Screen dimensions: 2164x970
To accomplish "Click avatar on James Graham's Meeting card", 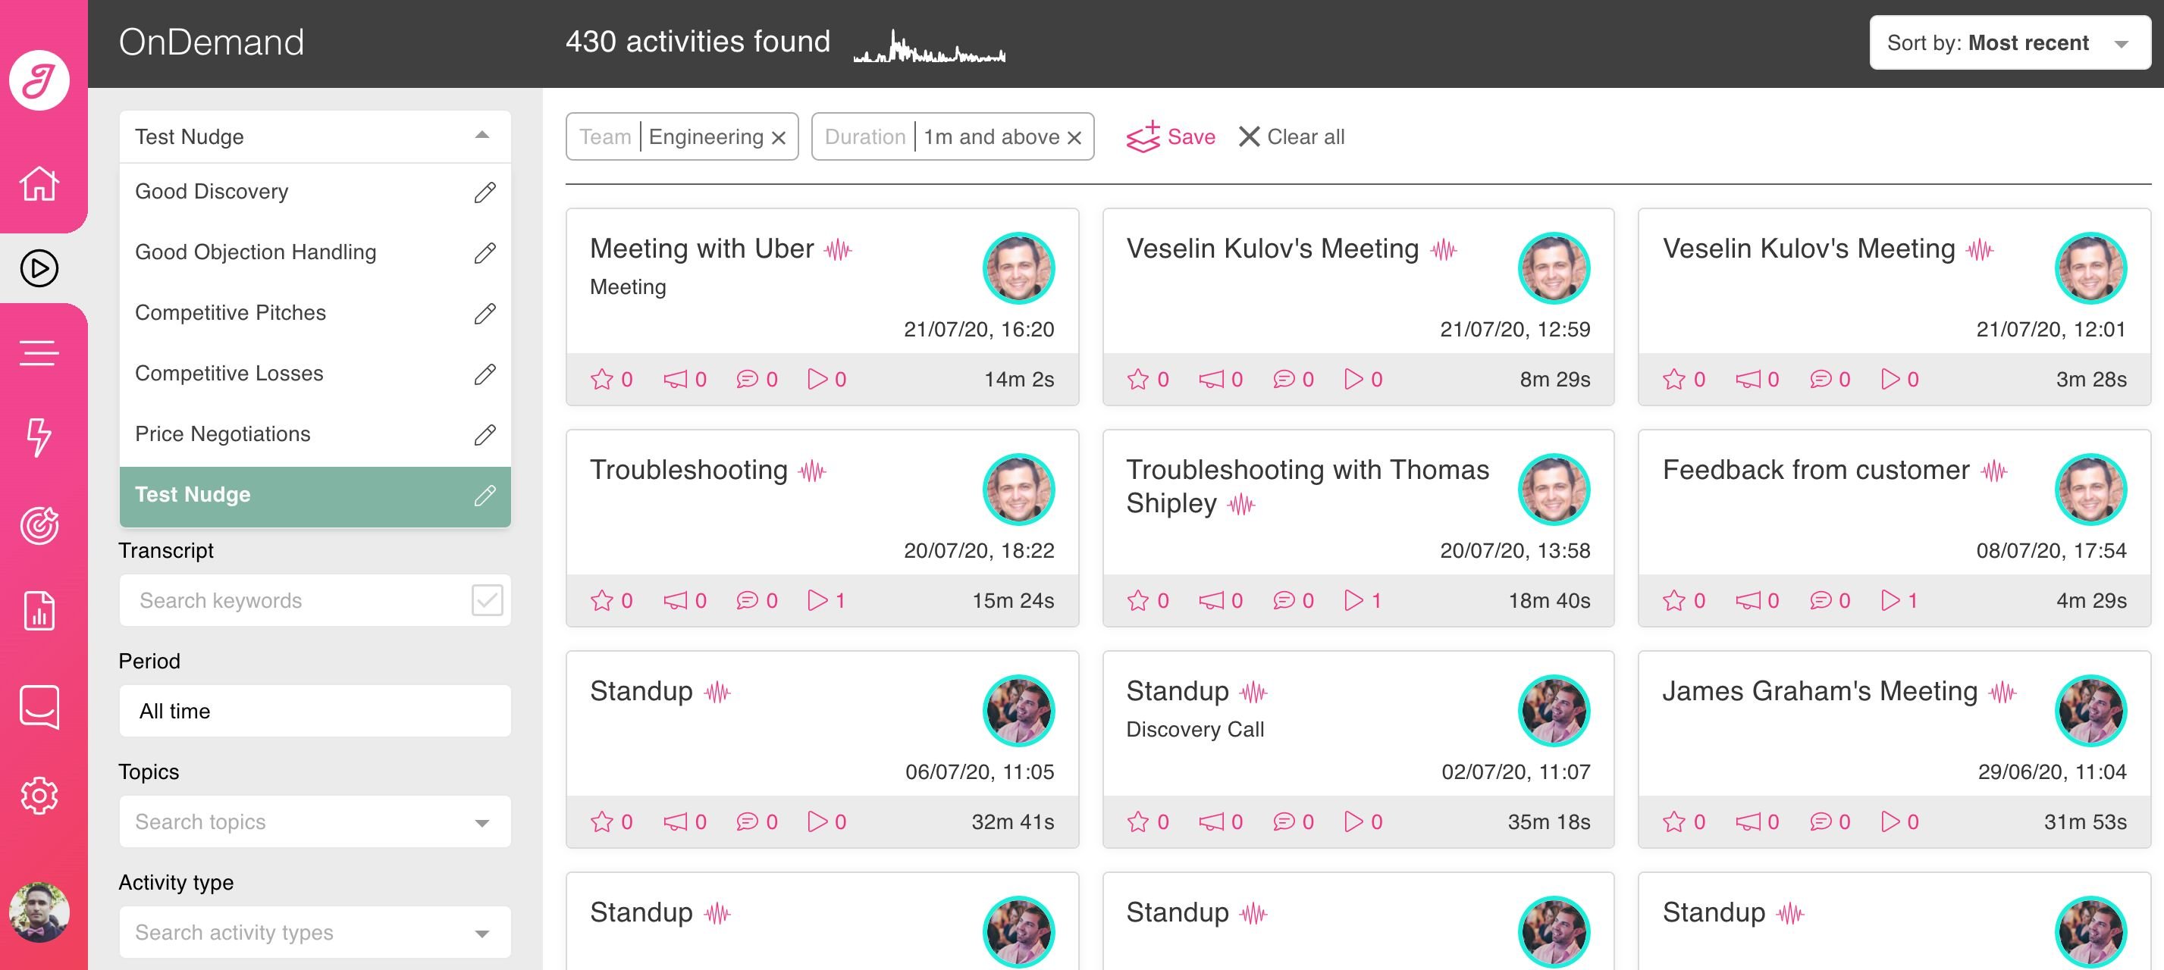I will pos(2090,711).
